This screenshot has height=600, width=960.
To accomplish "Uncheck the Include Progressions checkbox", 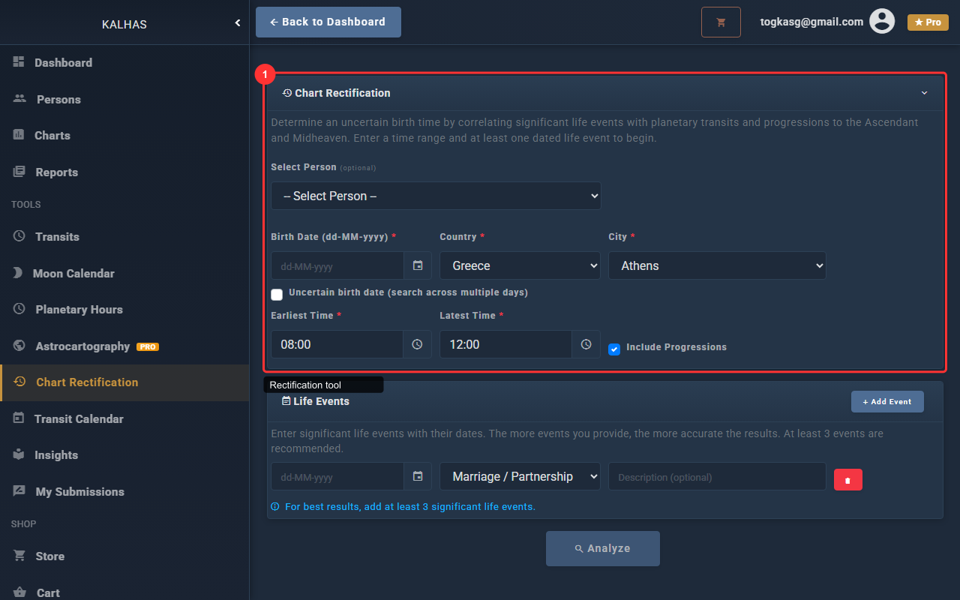I will [614, 349].
